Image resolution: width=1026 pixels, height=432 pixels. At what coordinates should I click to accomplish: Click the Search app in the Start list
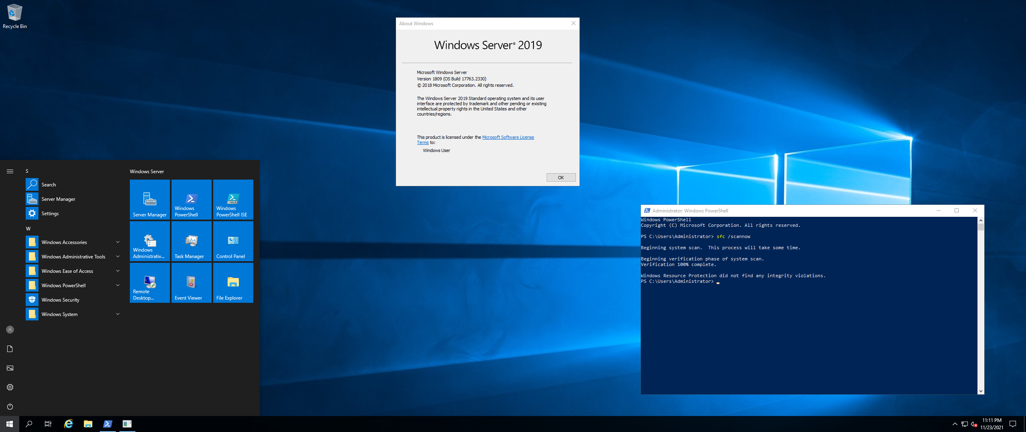[x=74, y=184]
